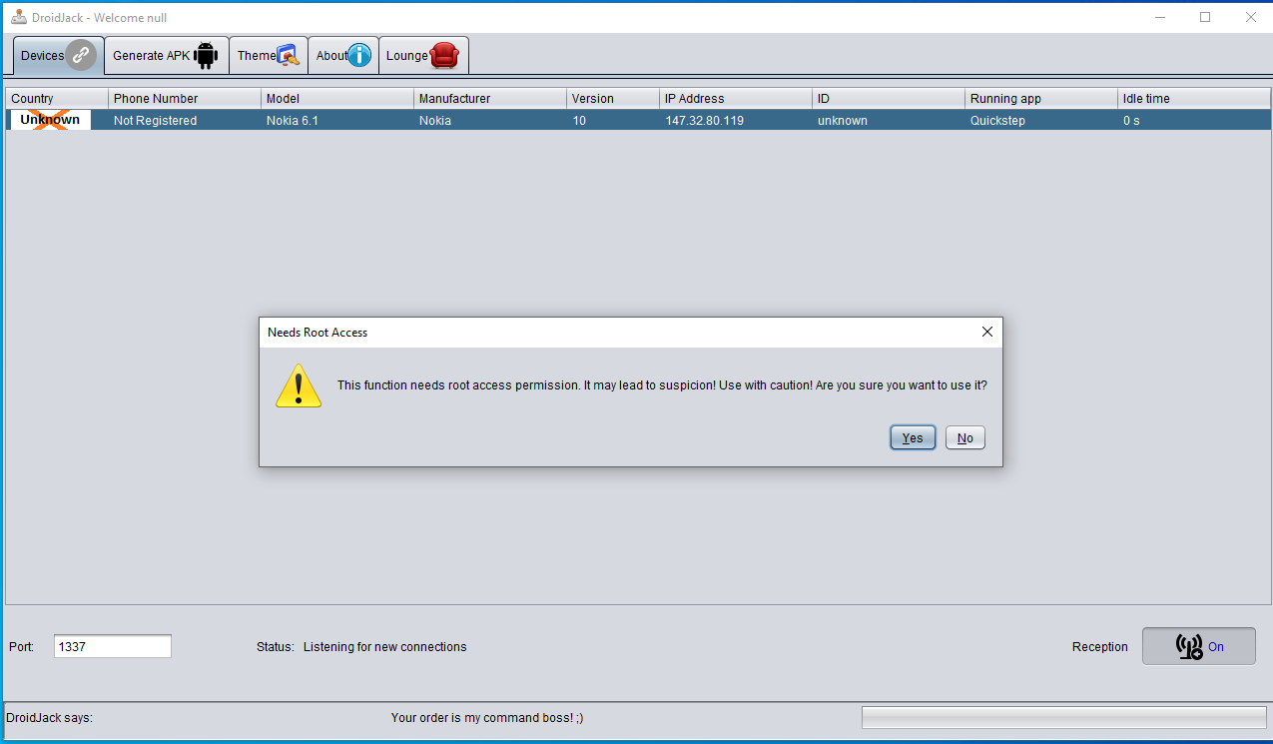Sort by Version column header
1273x744 pixels.
[613, 98]
